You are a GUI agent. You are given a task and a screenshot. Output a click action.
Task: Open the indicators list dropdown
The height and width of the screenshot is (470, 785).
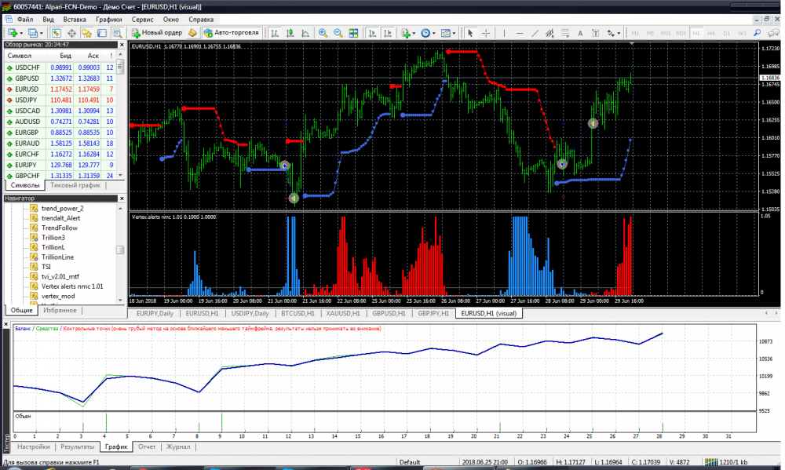coord(408,33)
